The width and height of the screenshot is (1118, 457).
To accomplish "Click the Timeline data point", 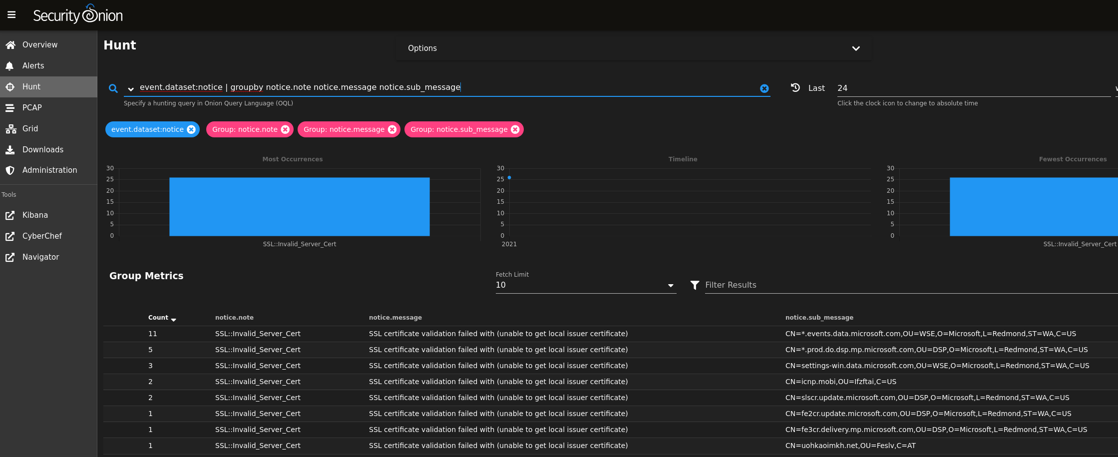I will 509,178.
